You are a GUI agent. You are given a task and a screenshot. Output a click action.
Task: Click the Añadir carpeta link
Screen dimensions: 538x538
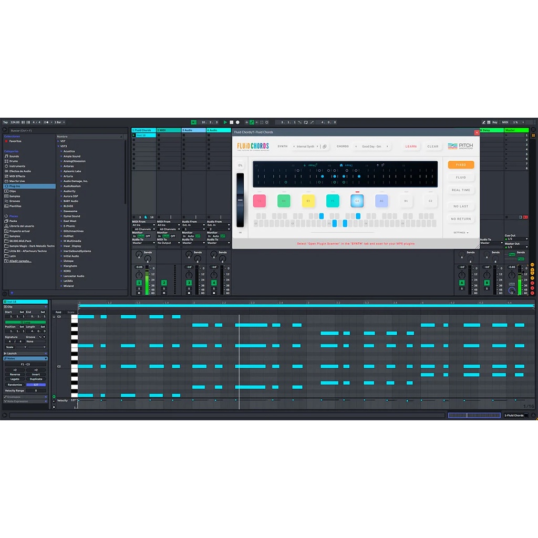(x=20, y=261)
